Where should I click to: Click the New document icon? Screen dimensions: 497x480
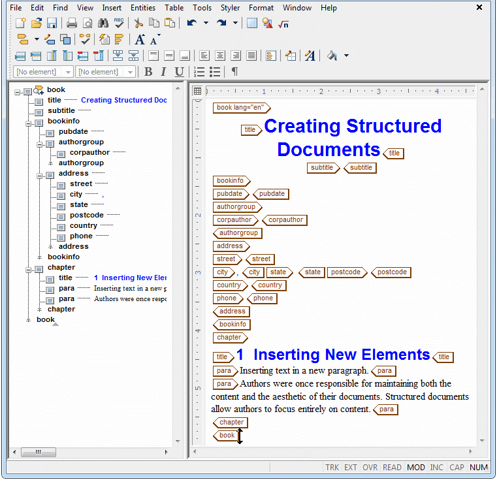pyautogui.click(x=21, y=23)
